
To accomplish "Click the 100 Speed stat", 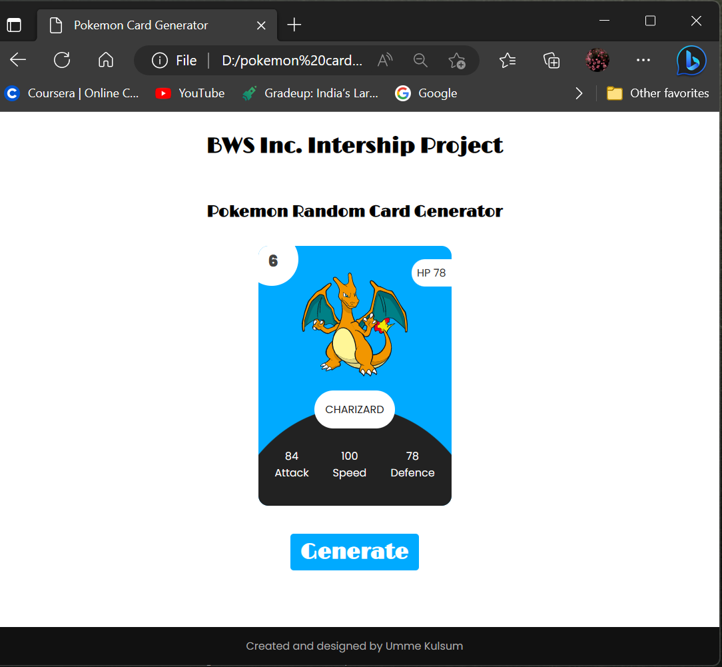I will pyautogui.click(x=350, y=464).
